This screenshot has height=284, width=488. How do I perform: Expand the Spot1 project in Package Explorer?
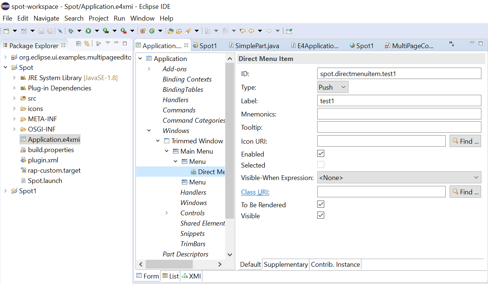click(x=6, y=191)
